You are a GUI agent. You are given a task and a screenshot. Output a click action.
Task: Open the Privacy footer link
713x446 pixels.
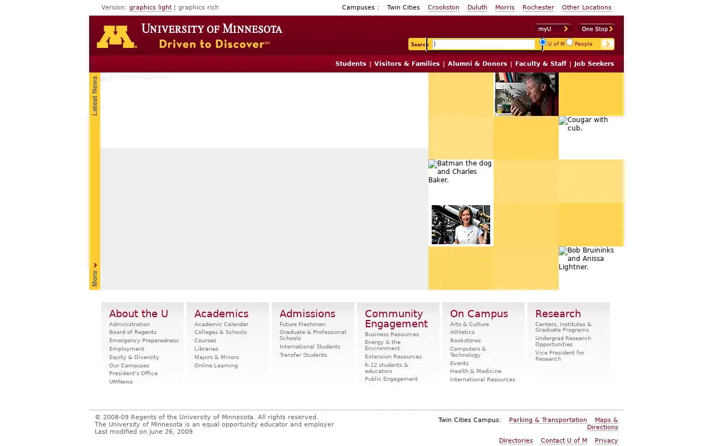click(607, 441)
